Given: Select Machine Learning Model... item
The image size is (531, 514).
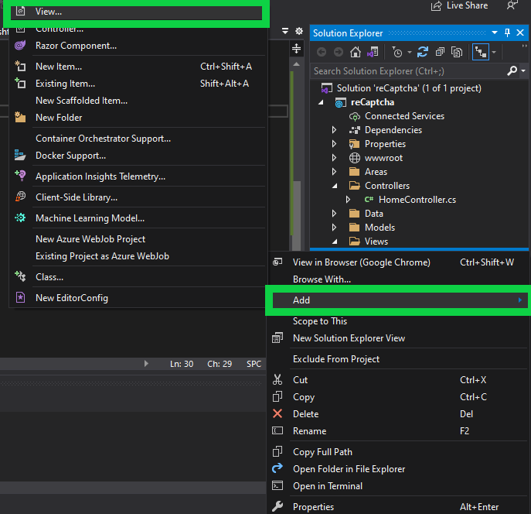Looking at the screenshot, I should 138,218.
